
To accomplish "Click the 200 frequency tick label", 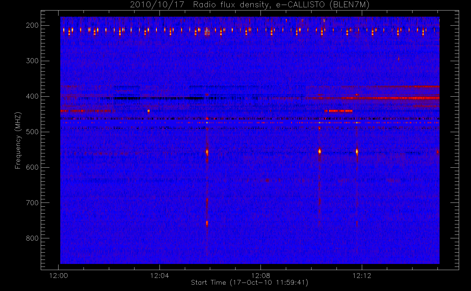I will pos(32,25).
